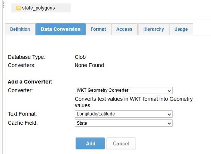This screenshot has width=211, height=154.
Task: Click the panel drag handle dots
Action: tap(3, 4)
